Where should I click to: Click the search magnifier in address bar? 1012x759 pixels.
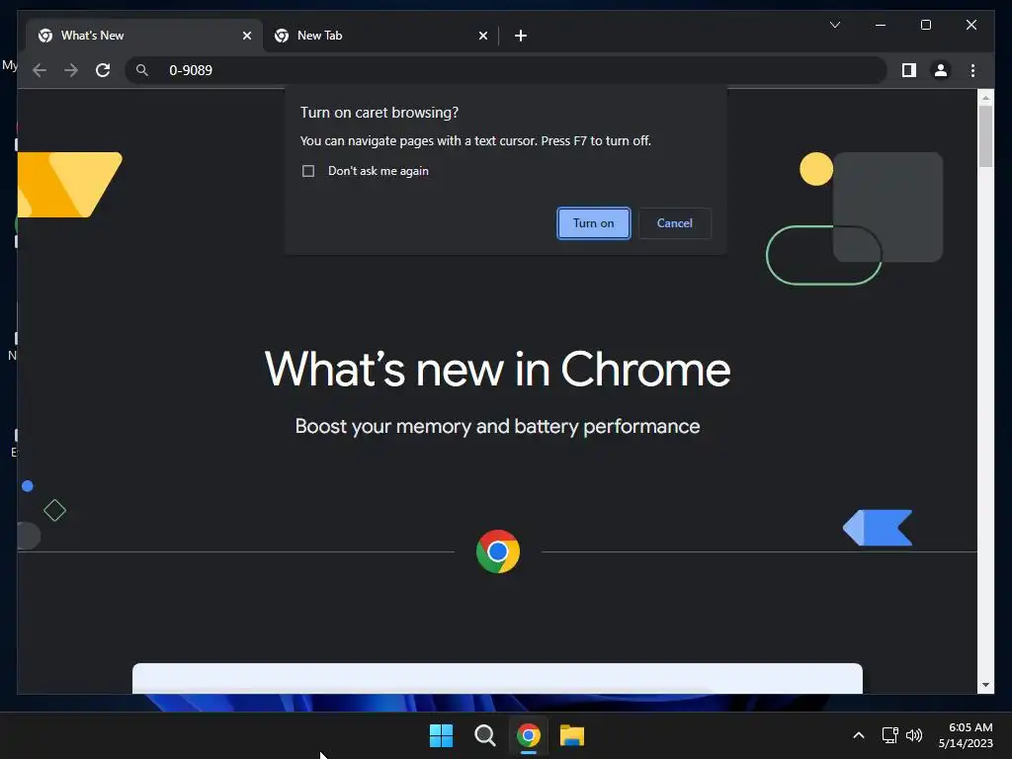pos(142,70)
